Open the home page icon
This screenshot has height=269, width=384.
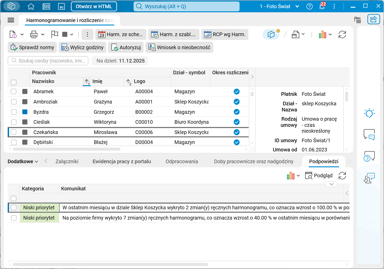[x=31, y=6]
